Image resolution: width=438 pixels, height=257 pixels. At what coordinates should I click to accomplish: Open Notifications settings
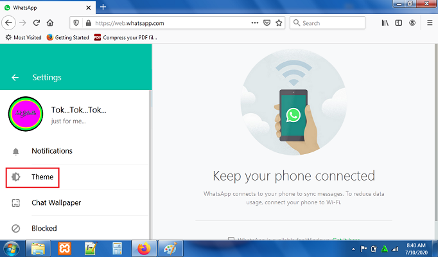pyautogui.click(x=74, y=151)
